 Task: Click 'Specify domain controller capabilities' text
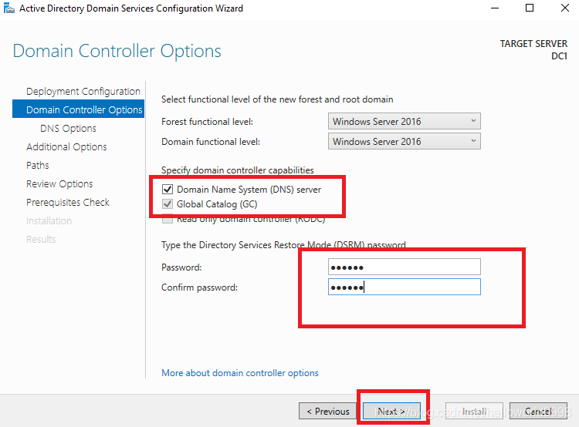click(x=238, y=170)
